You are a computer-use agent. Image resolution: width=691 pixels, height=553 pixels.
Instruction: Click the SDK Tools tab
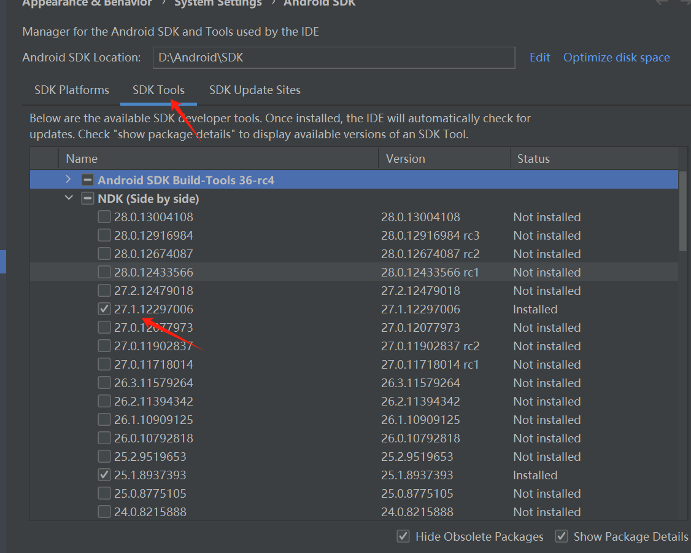(x=158, y=90)
